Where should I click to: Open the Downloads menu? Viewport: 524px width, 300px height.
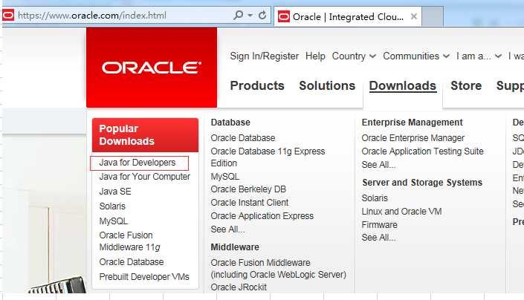(x=403, y=86)
